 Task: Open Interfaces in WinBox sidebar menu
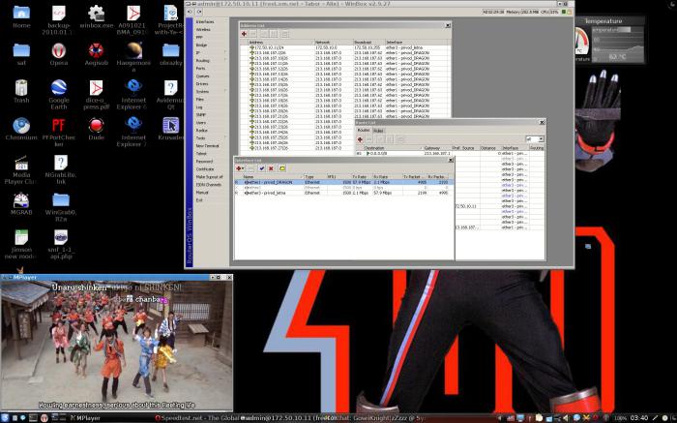[205, 21]
